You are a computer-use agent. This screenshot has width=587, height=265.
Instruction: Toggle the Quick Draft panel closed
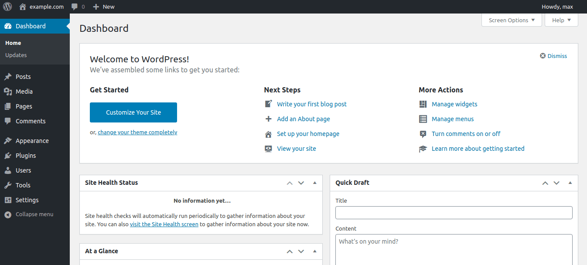point(570,183)
